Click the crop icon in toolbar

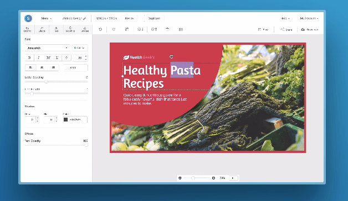[x=127, y=29]
